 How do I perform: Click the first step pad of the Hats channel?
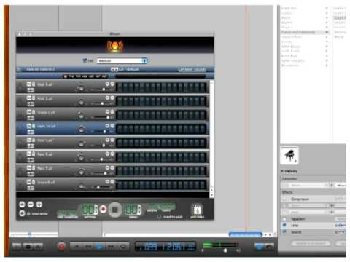[120, 129]
